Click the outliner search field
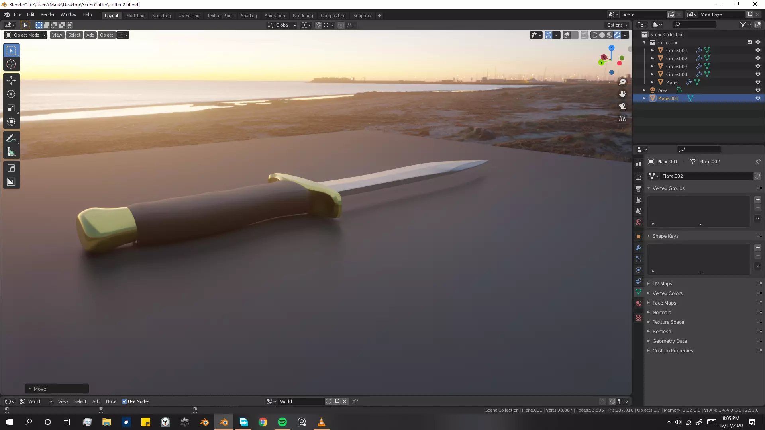This screenshot has width=765, height=430. click(694, 25)
